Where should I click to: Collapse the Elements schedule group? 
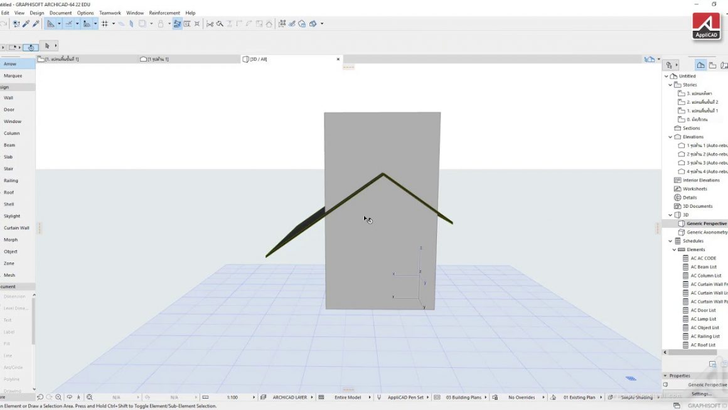point(674,250)
